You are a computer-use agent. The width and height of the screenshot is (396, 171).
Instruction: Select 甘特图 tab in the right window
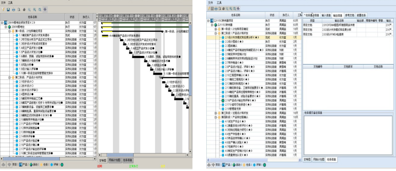(307, 160)
